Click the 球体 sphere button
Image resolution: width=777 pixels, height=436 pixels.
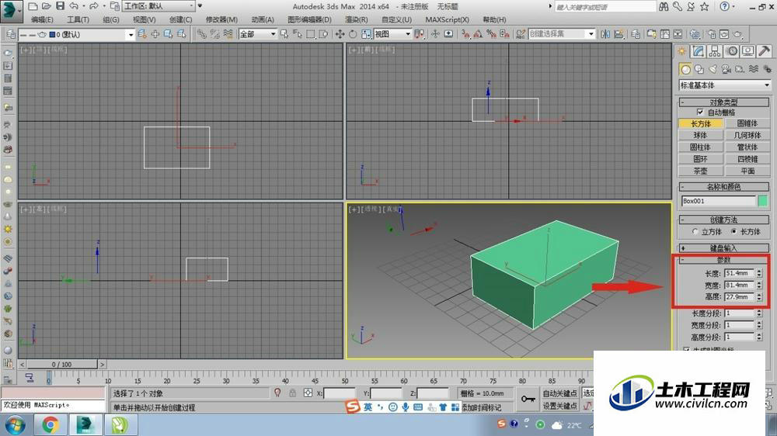(700, 135)
